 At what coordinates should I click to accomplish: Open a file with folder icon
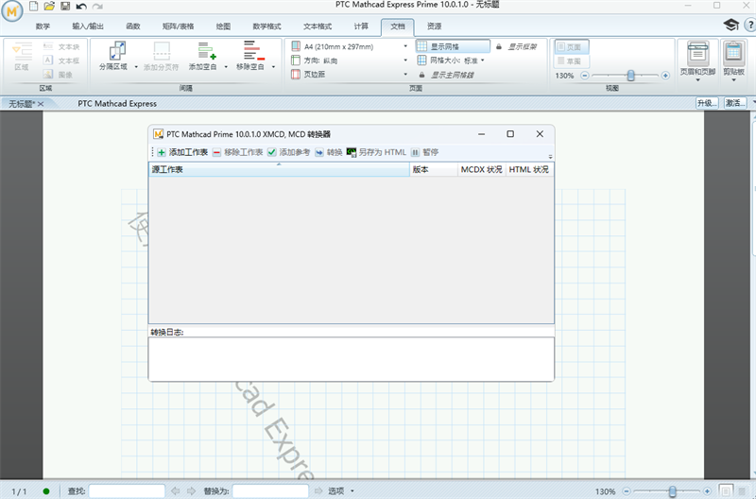(x=49, y=6)
